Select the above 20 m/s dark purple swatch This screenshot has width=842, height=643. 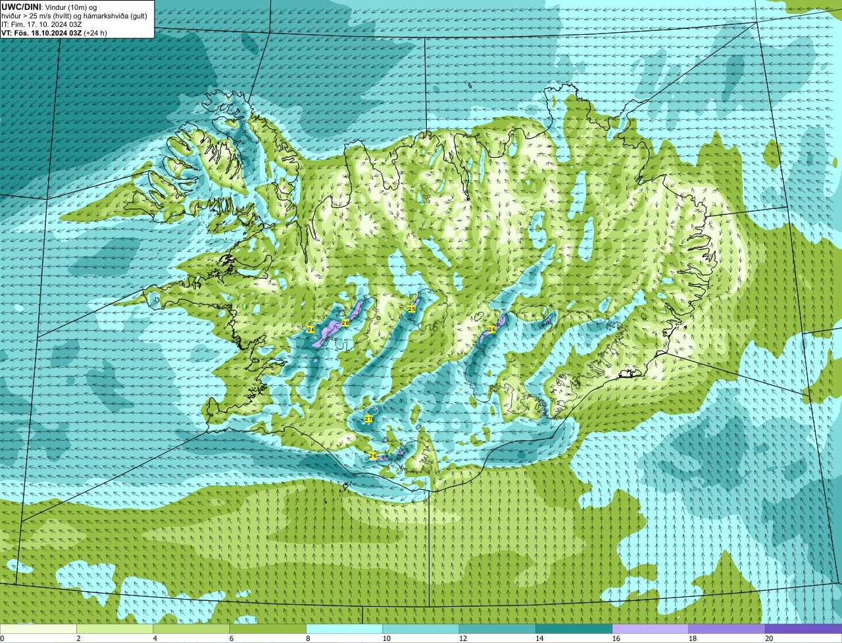click(x=803, y=629)
